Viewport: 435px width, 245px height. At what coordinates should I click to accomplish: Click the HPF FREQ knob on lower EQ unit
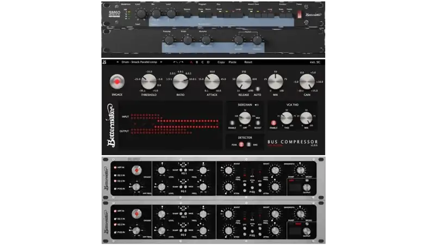(x=136, y=230)
